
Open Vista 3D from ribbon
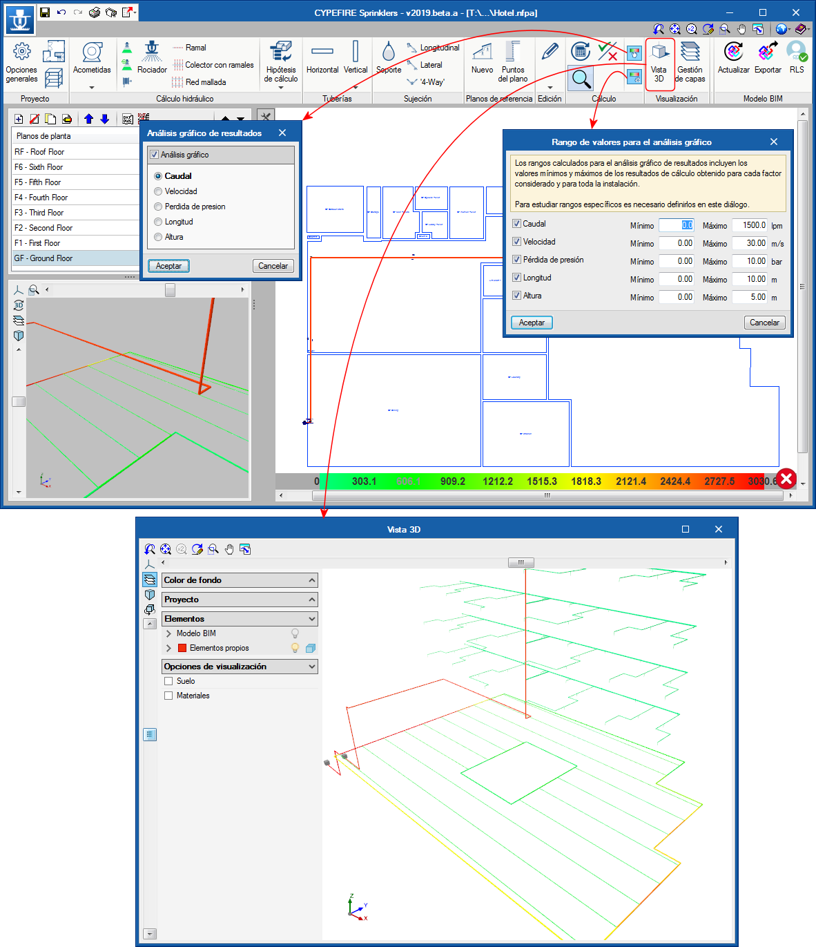point(659,64)
